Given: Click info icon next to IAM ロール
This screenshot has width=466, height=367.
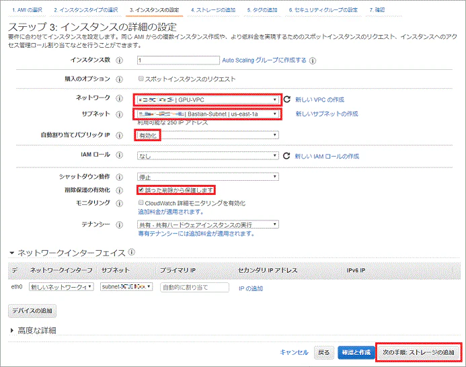Looking at the screenshot, I should click(119, 155).
